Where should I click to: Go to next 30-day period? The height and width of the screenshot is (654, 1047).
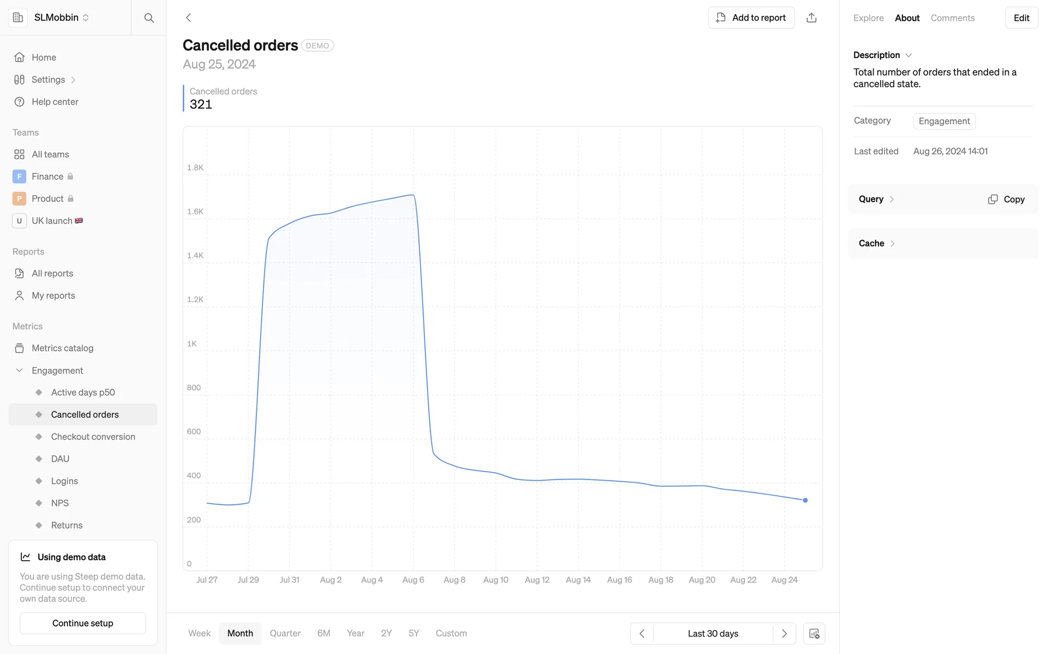pyautogui.click(x=784, y=633)
